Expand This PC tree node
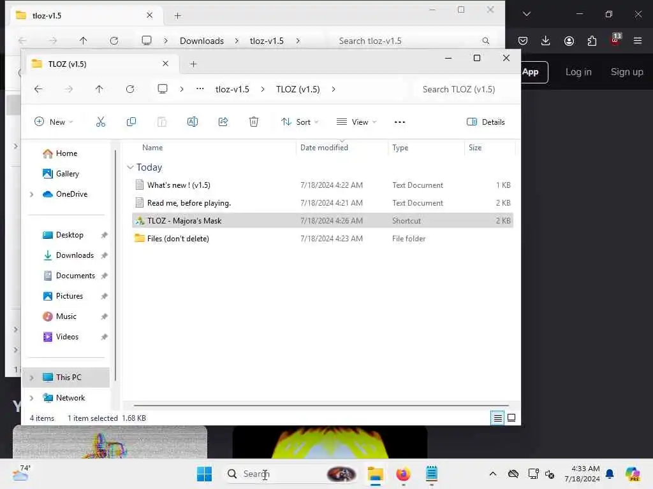This screenshot has height=489, width=653. coord(32,378)
